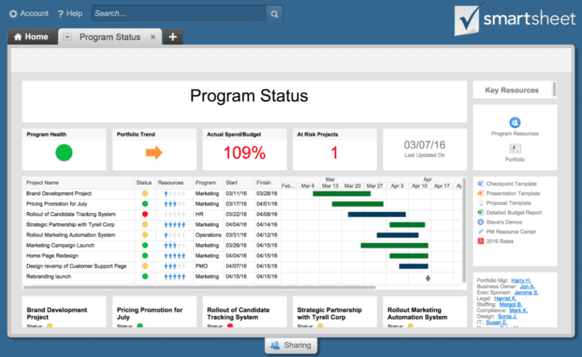The width and height of the screenshot is (582, 357).
Task: Click the Sharing button
Action: (291, 345)
